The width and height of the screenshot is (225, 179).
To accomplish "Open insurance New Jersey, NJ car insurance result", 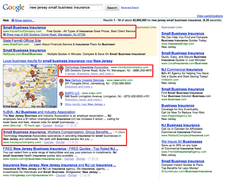I will click(59, 165).
